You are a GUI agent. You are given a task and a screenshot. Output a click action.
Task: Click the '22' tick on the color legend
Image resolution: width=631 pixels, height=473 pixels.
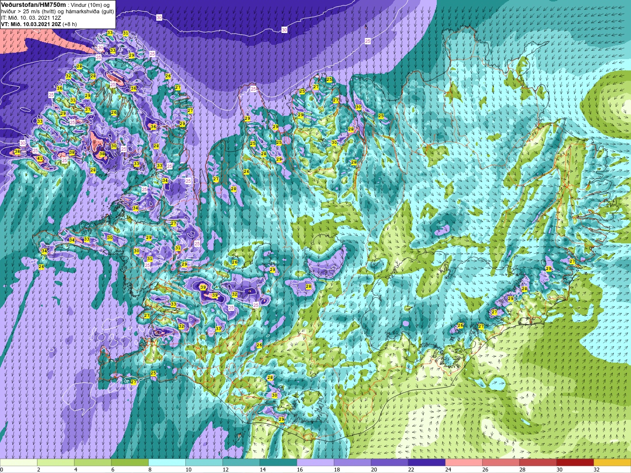point(411,470)
